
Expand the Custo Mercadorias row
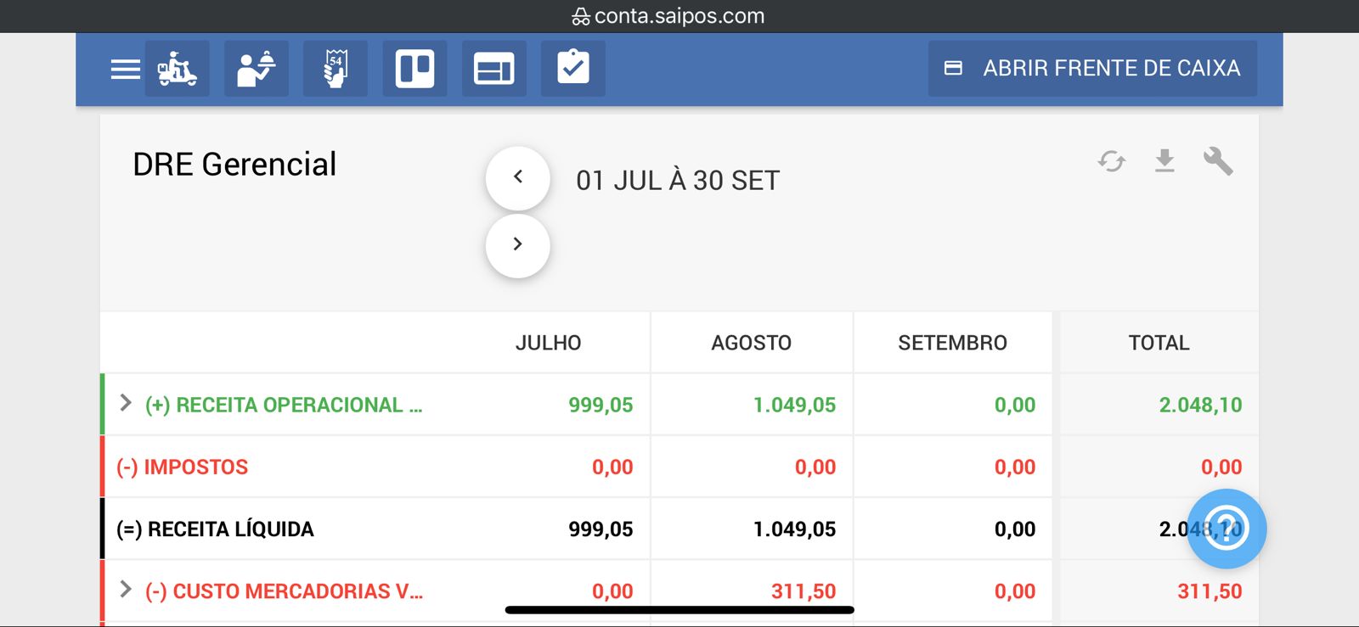(126, 590)
